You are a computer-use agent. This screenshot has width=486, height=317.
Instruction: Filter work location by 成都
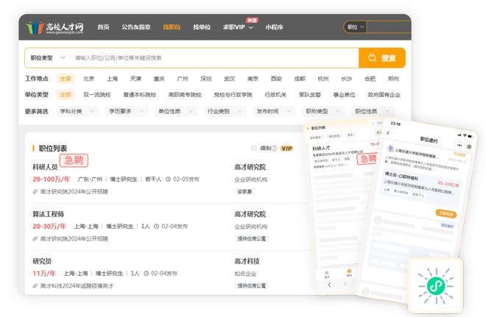coord(300,79)
